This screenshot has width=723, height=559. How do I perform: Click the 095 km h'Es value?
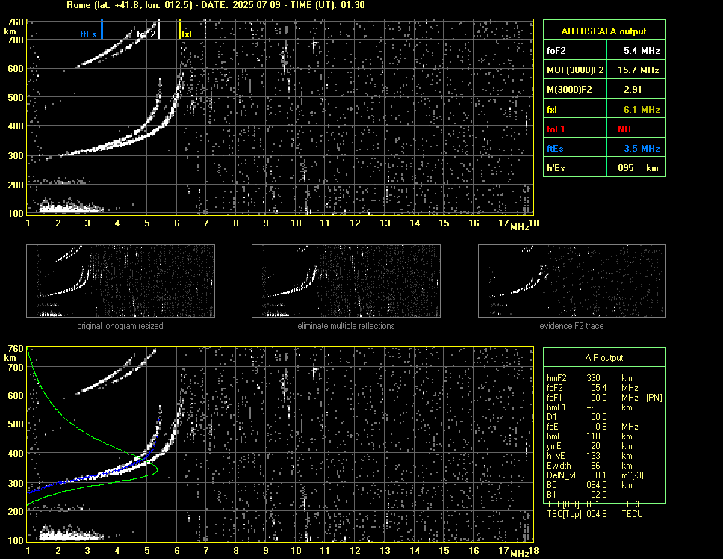tap(638, 168)
